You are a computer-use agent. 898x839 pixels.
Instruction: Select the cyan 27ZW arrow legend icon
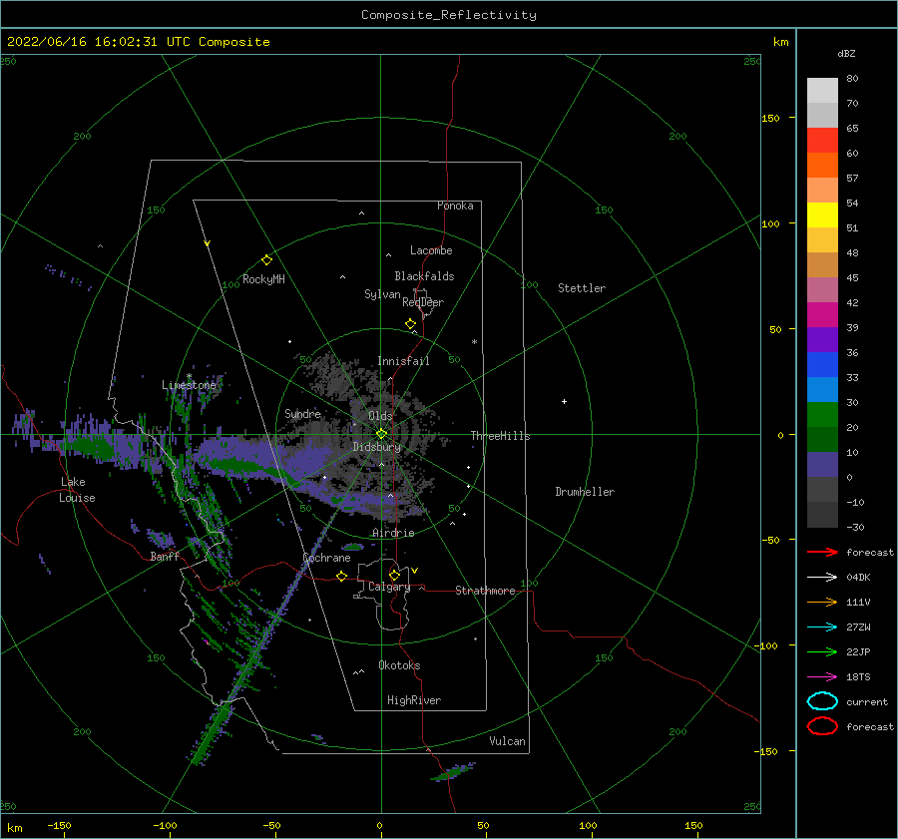(x=822, y=628)
